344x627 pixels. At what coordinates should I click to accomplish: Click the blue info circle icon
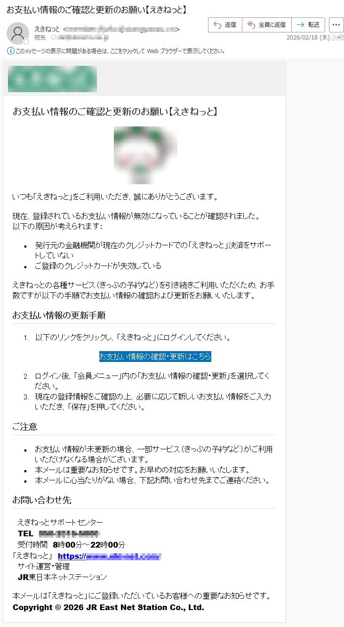coord(10,51)
